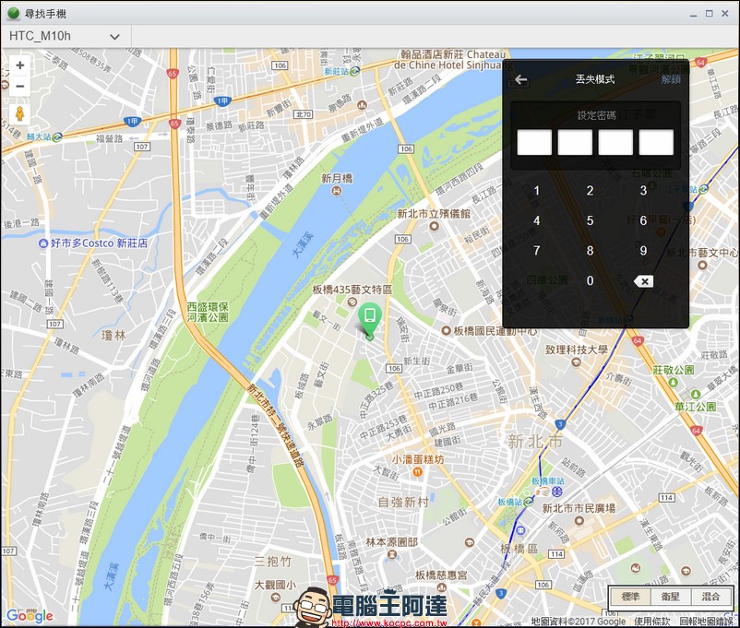740x628 pixels.
Task: Open the HTC_M10h device dropdown
Action: click(x=66, y=36)
